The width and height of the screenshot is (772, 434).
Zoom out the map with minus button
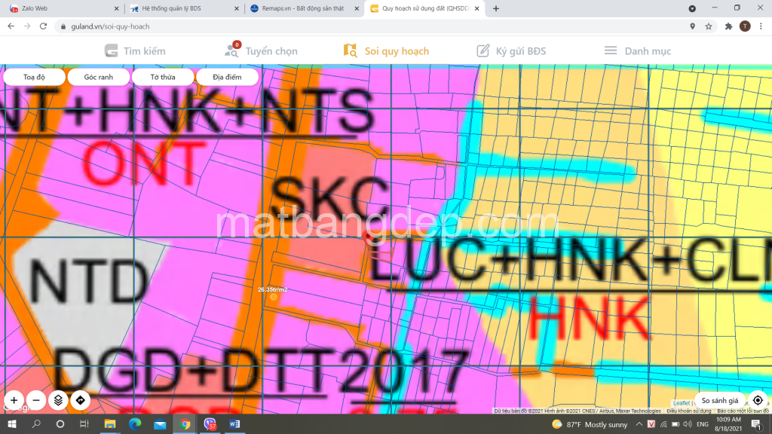pos(36,401)
